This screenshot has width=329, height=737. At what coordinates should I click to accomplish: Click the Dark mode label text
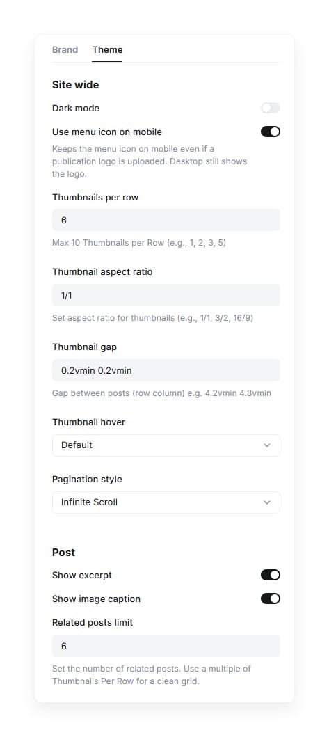click(x=76, y=108)
